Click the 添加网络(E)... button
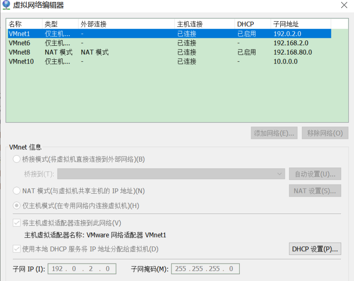 pos(274,133)
